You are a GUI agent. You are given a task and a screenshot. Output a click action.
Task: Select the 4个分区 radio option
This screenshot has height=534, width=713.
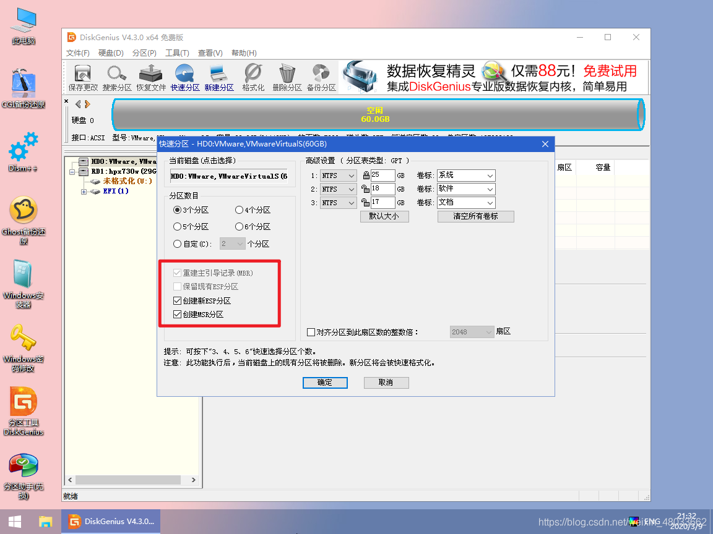[253, 210]
